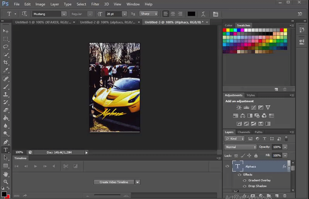Viewport: 309px width, 199px height.
Task: Select the Lasso tool
Action: click(6, 46)
